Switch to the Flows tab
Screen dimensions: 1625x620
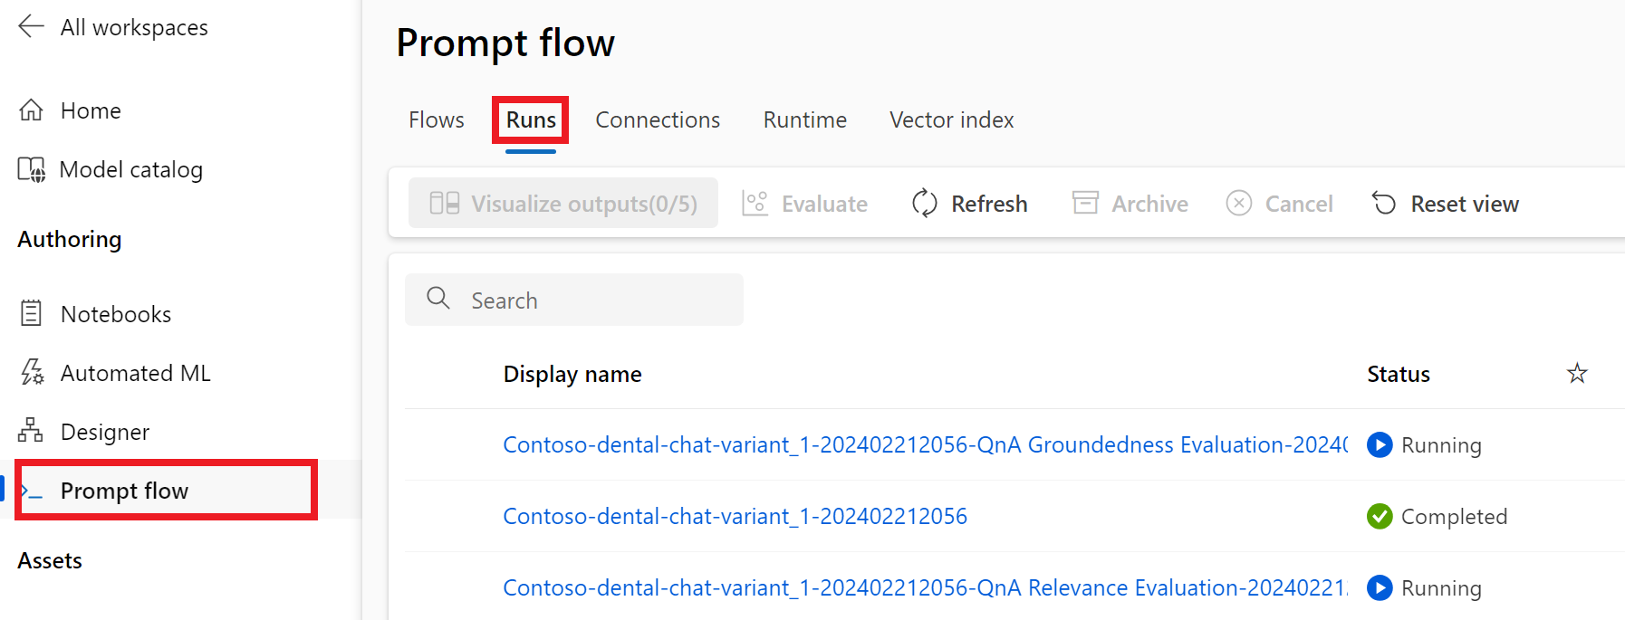click(x=437, y=120)
